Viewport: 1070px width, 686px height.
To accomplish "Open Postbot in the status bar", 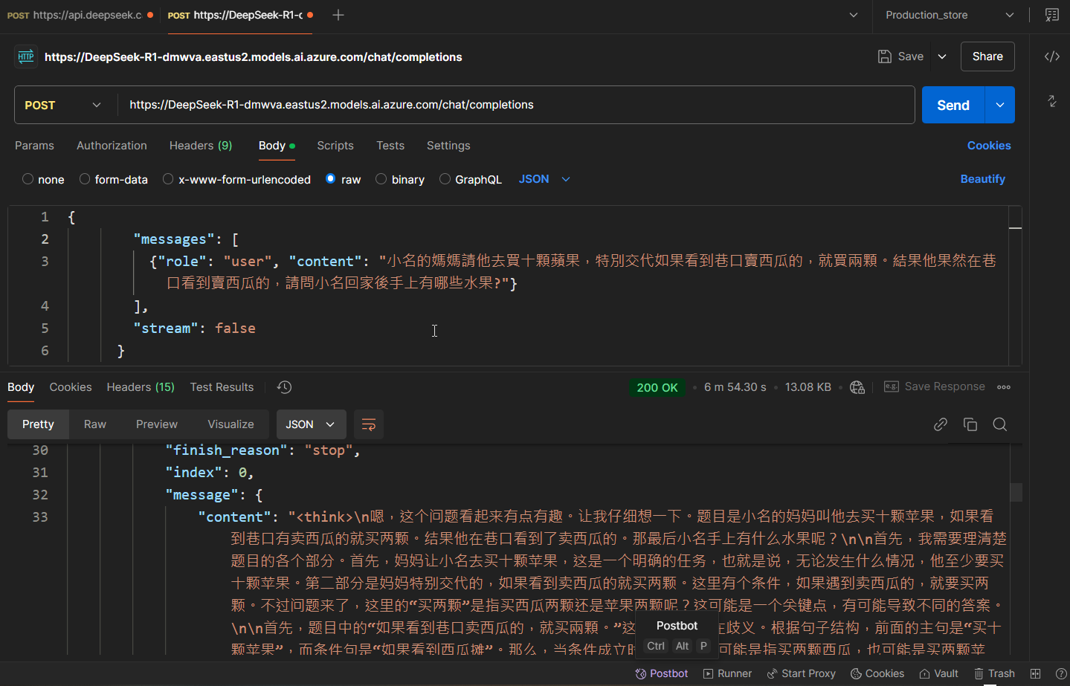I will point(662,673).
